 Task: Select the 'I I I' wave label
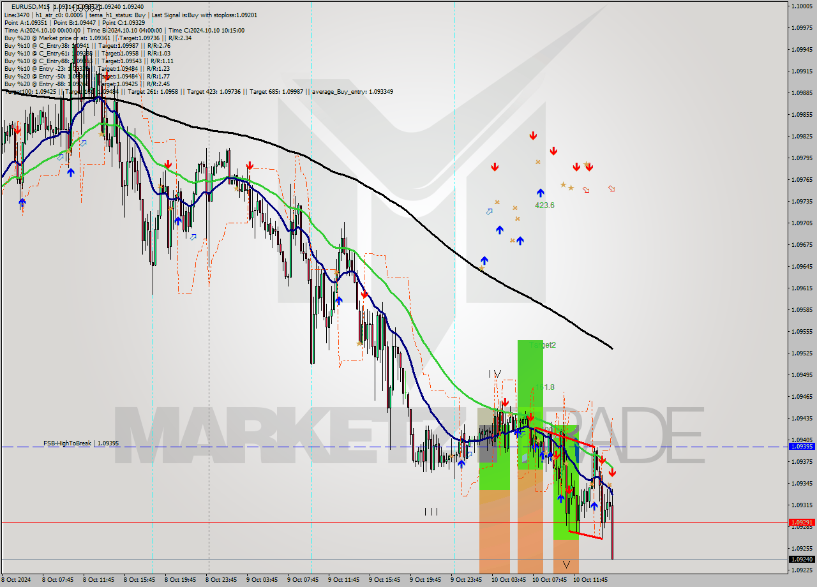pos(431,511)
